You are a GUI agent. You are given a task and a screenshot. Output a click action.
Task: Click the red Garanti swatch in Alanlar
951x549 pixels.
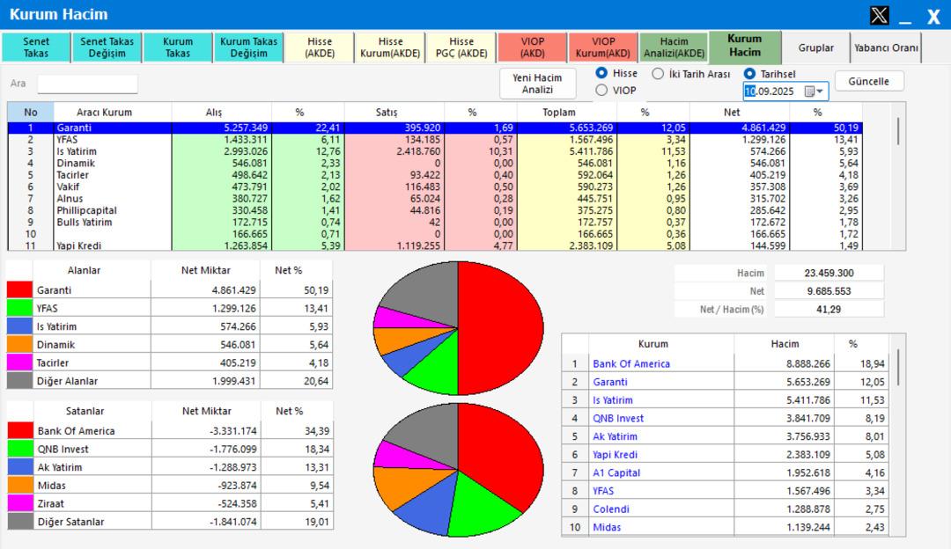point(19,290)
